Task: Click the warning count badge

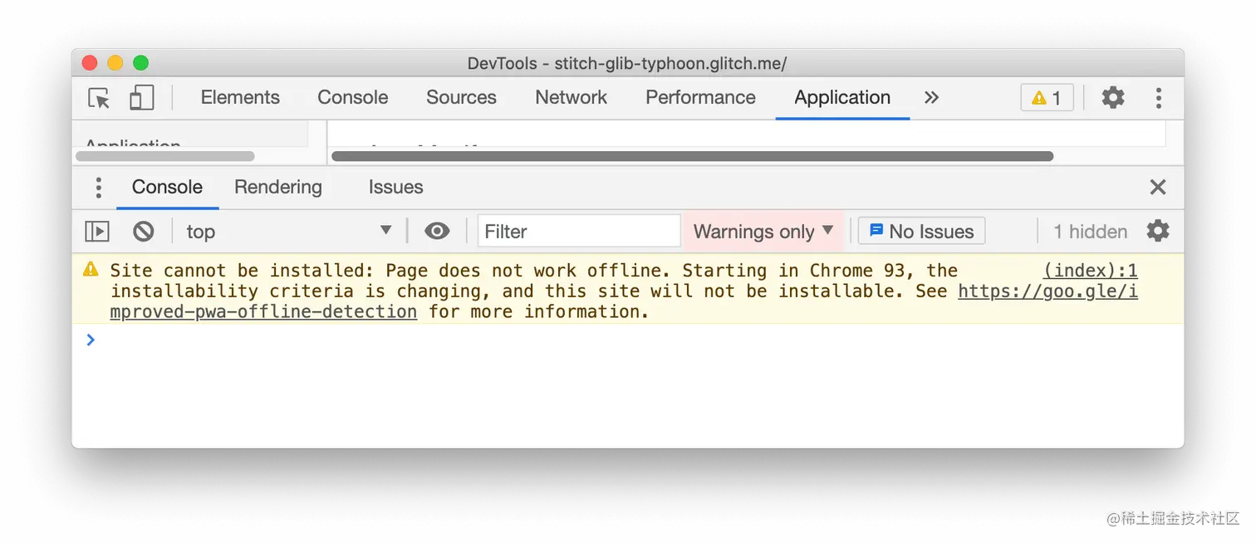Action: [x=1047, y=98]
